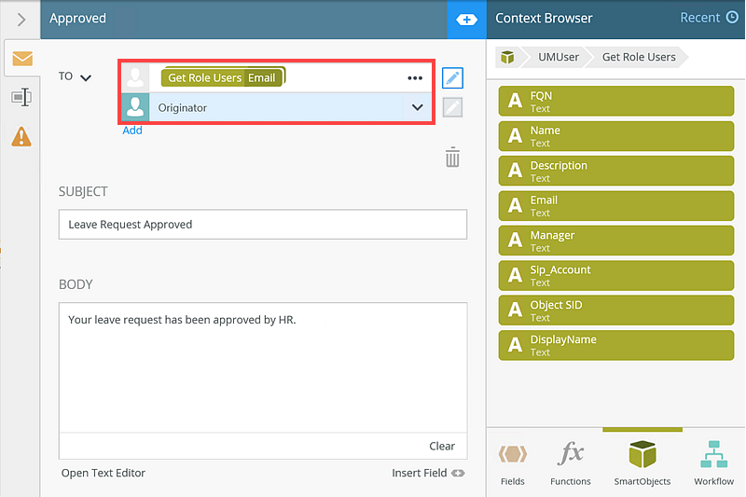
Task: Click the cube icon in breadcrumb
Action: tap(508, 57)
